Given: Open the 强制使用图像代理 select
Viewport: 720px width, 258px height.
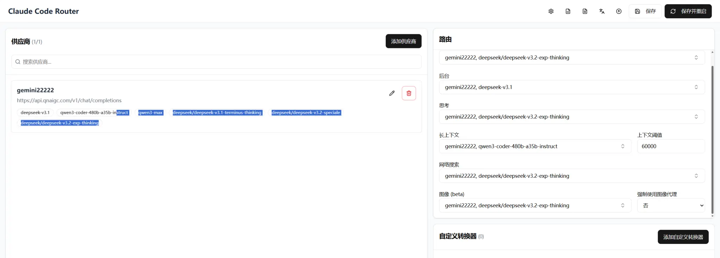Looking at the screenshot, I should pyautogui.click(x=671, y=205).
